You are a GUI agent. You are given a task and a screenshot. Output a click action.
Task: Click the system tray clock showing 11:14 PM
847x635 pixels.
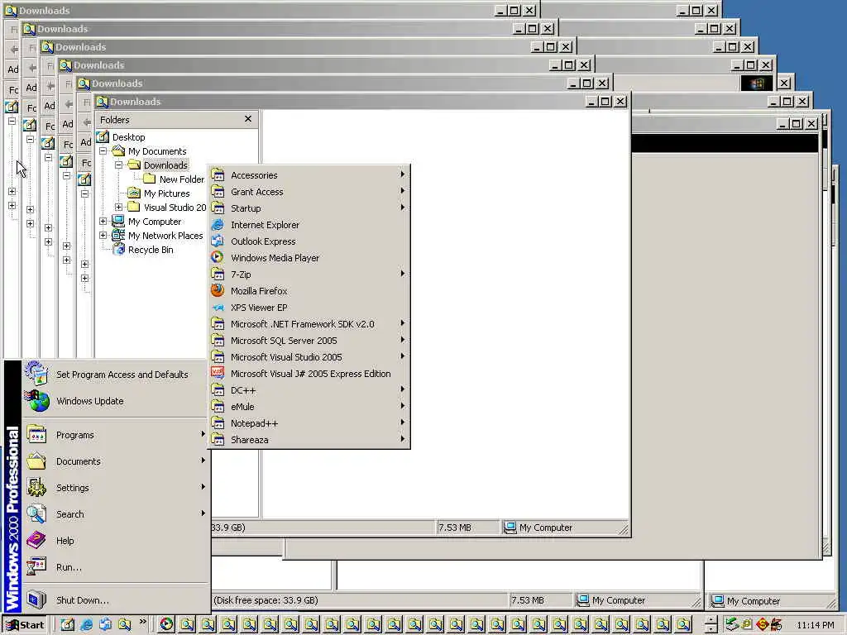(815, 625)
